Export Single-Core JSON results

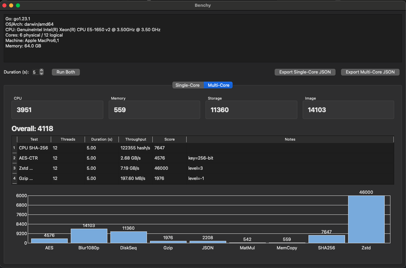click(305, 72)
